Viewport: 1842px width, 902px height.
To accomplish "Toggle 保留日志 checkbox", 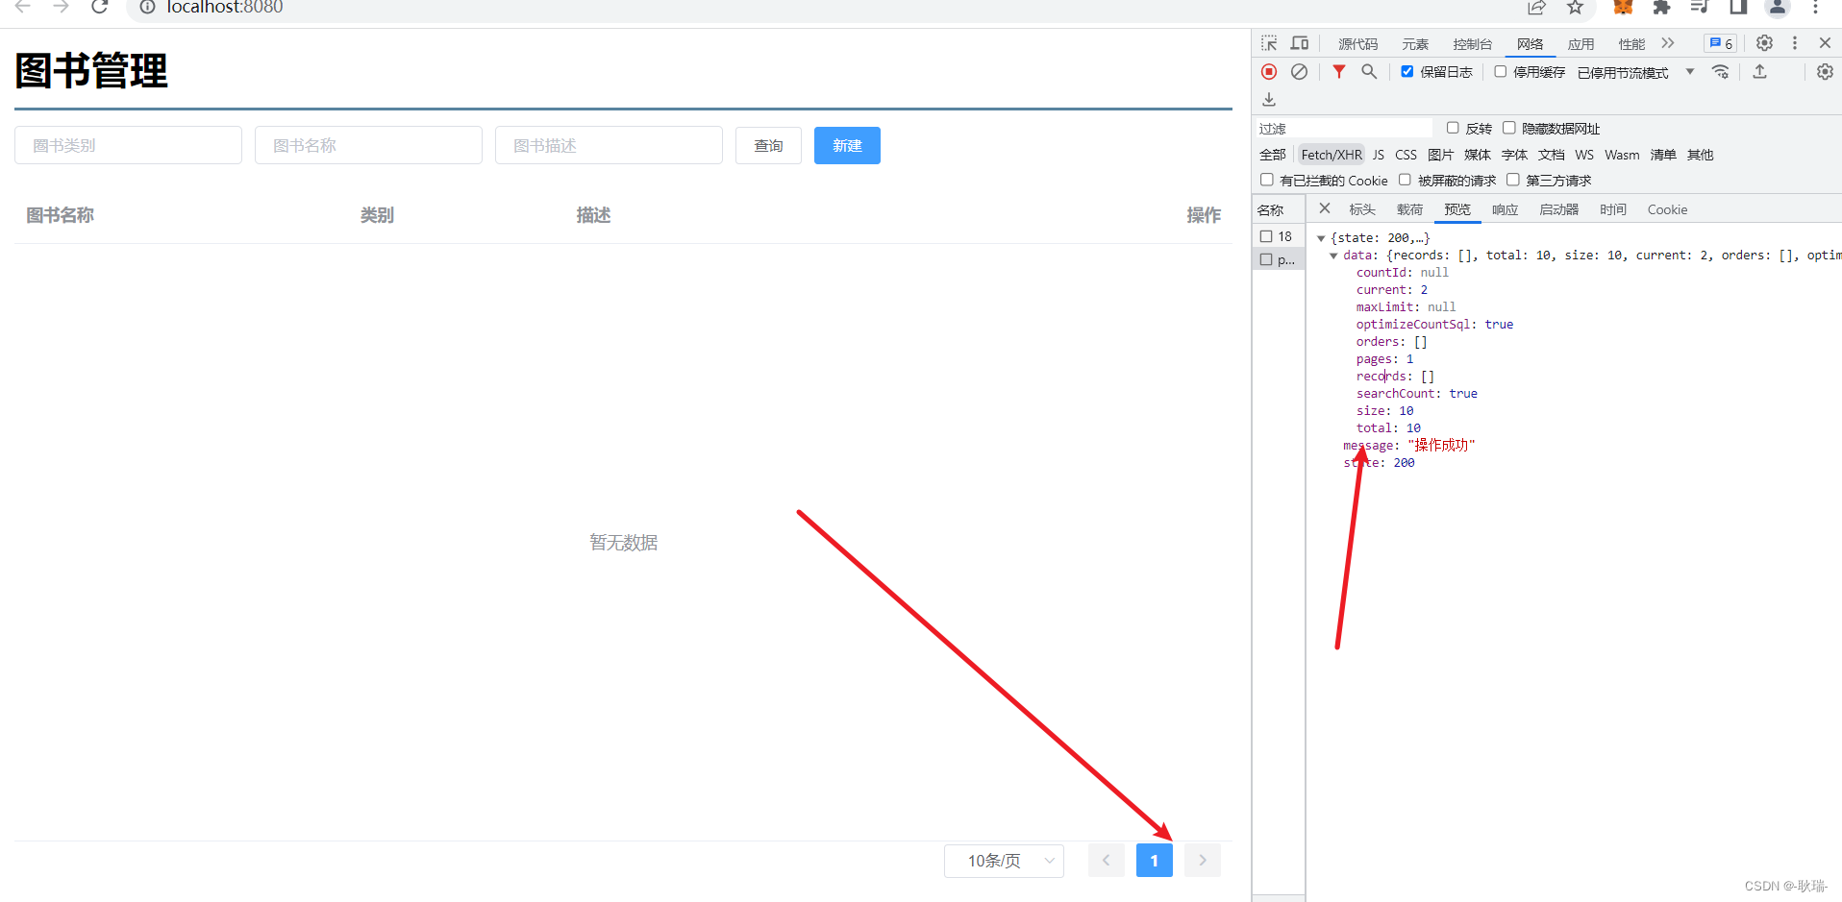I will pyautogui.click(x=1407, y=72).
